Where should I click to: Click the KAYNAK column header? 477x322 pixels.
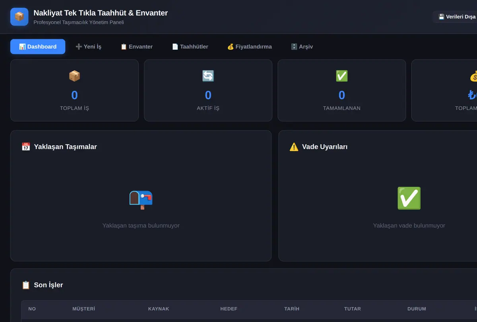pyautogui.click(x=159, y=309)
